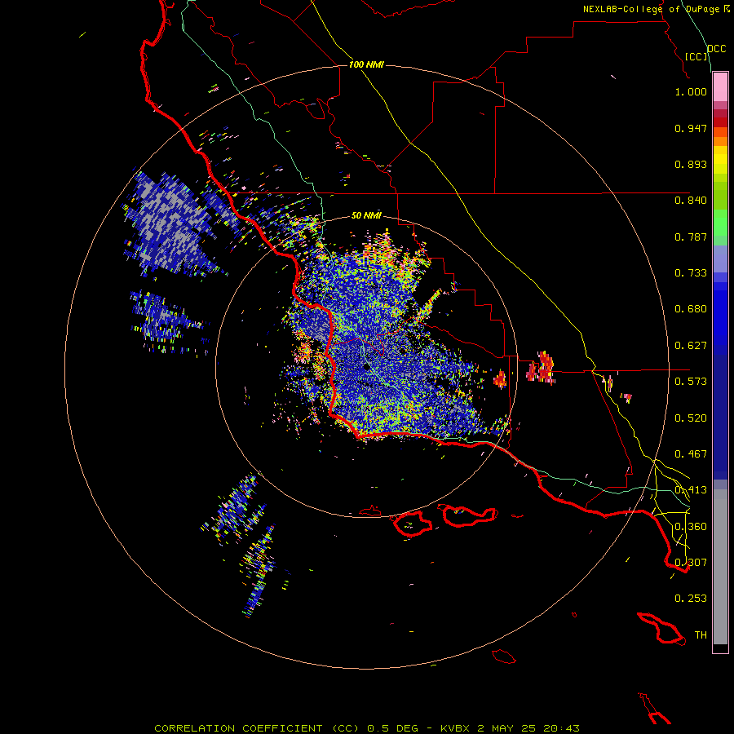Select the DCC label above the color bar
This screenshot has width=734, height=734.
[716, 49]
